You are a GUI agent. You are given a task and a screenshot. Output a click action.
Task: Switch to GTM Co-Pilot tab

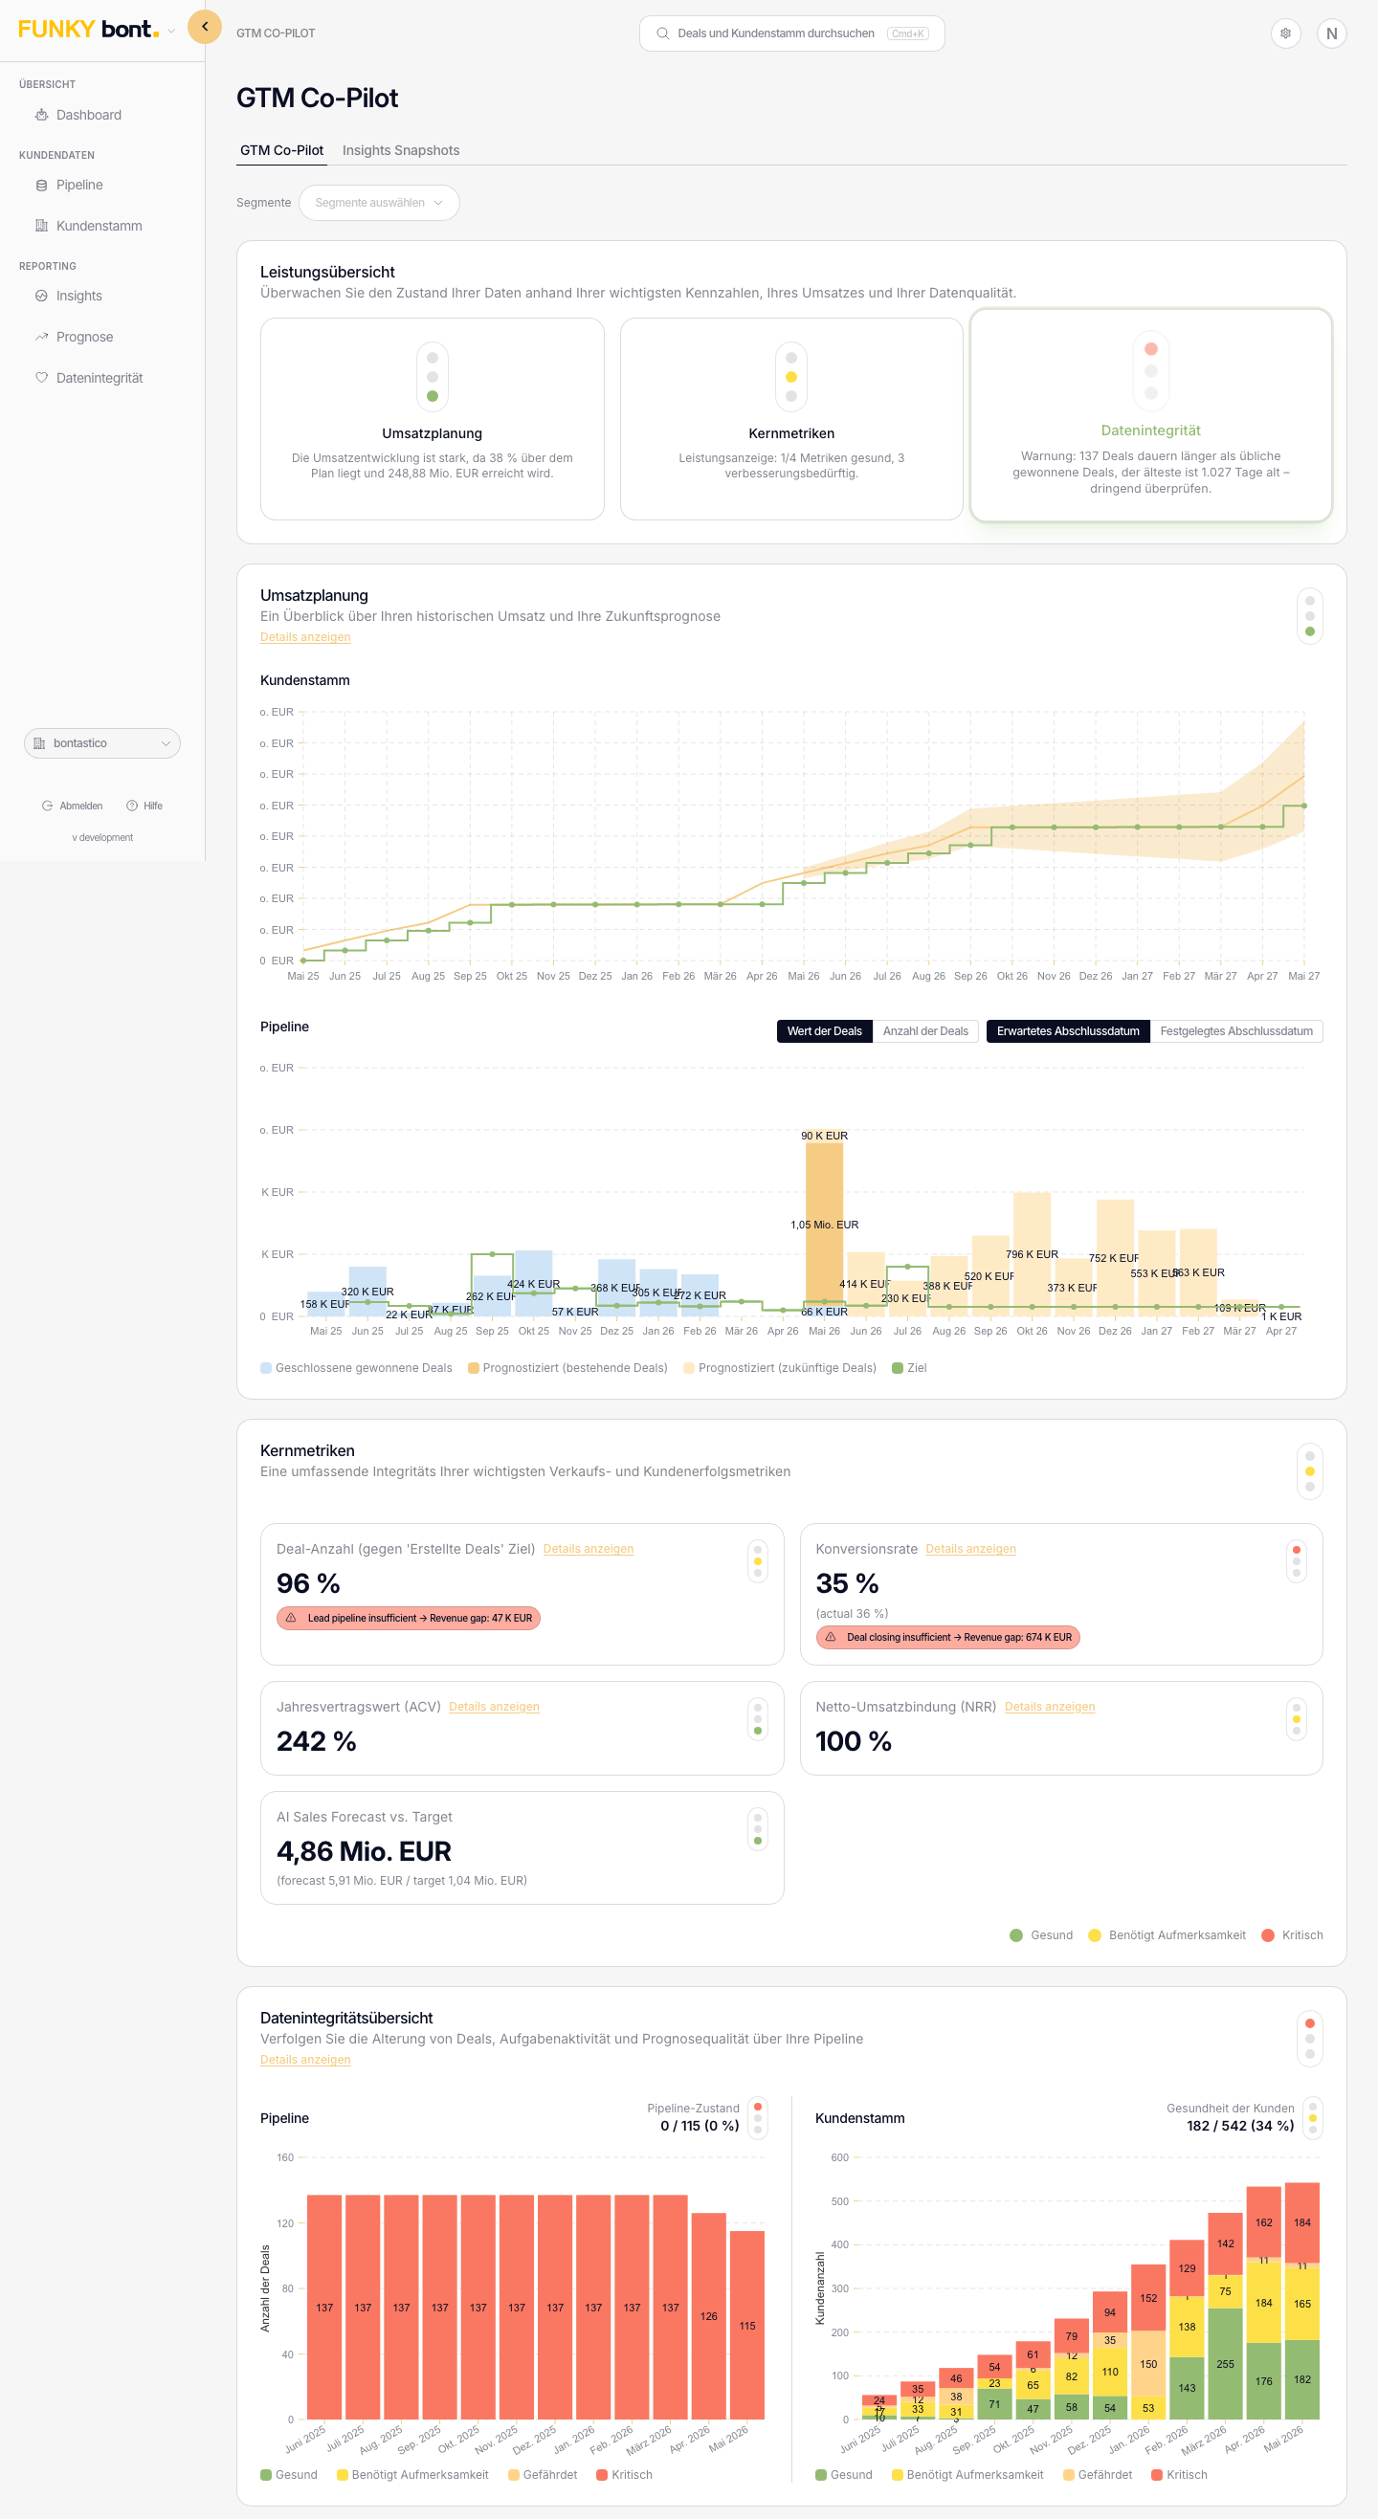[281, 150]
